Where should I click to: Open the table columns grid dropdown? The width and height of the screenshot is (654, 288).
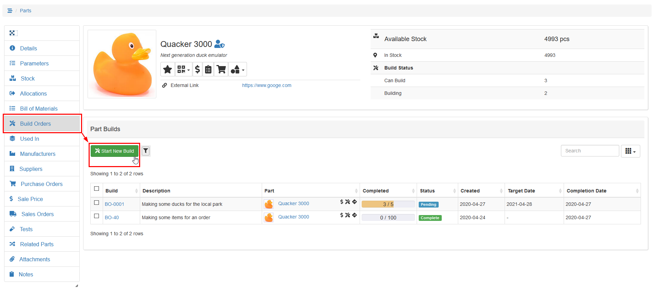[x=630, y=151]
